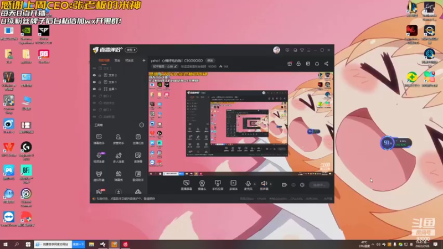Click the 麦克风 microphone icon
This screenshot has height=249, width=443.
(248, 184)
